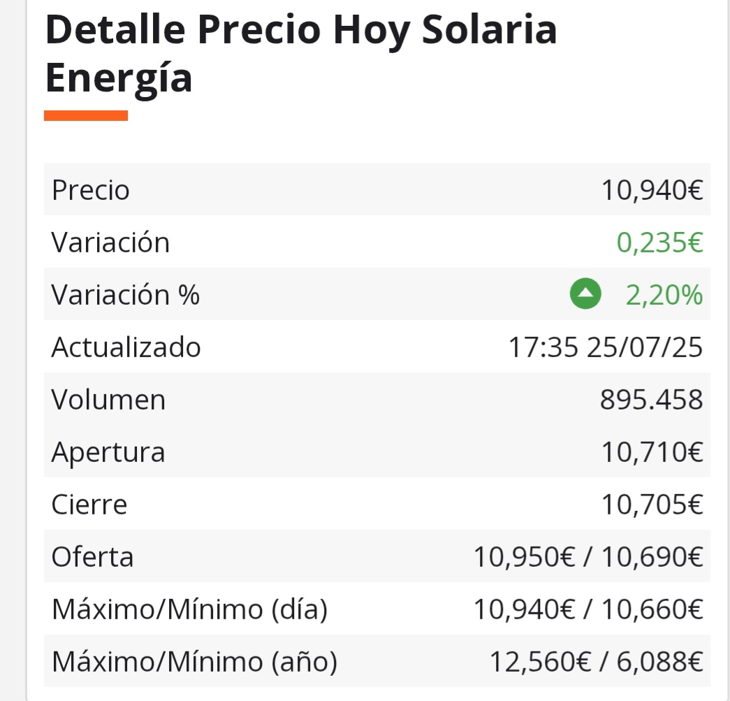Click the Cierre value 10,705€
The image size is (730, 701).
(x=652, y=505)
